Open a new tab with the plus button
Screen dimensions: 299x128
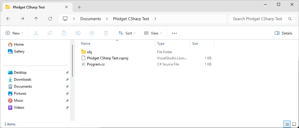click(79, 7)
